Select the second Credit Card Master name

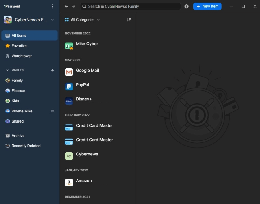coord(94,140)
